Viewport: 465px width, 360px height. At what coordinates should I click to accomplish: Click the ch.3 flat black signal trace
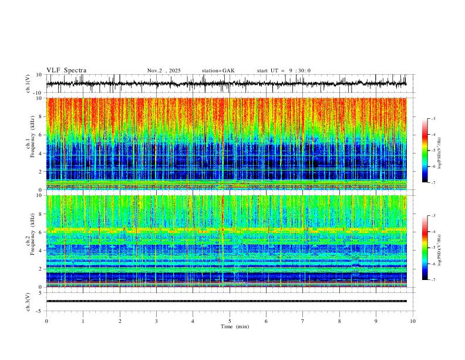[226, 301]
